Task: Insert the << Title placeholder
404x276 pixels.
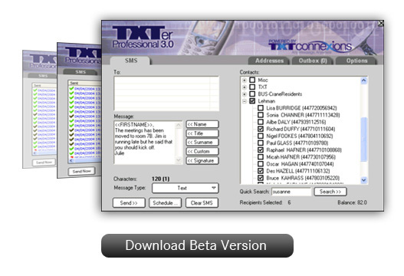Action: point(202,133)
